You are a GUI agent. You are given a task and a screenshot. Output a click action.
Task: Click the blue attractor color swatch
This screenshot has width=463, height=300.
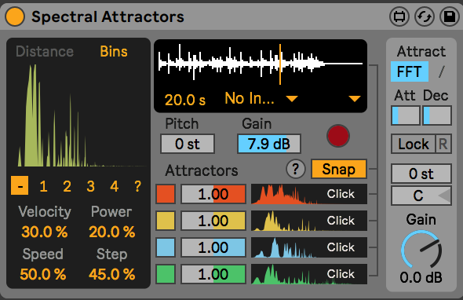tap(166, 247)
